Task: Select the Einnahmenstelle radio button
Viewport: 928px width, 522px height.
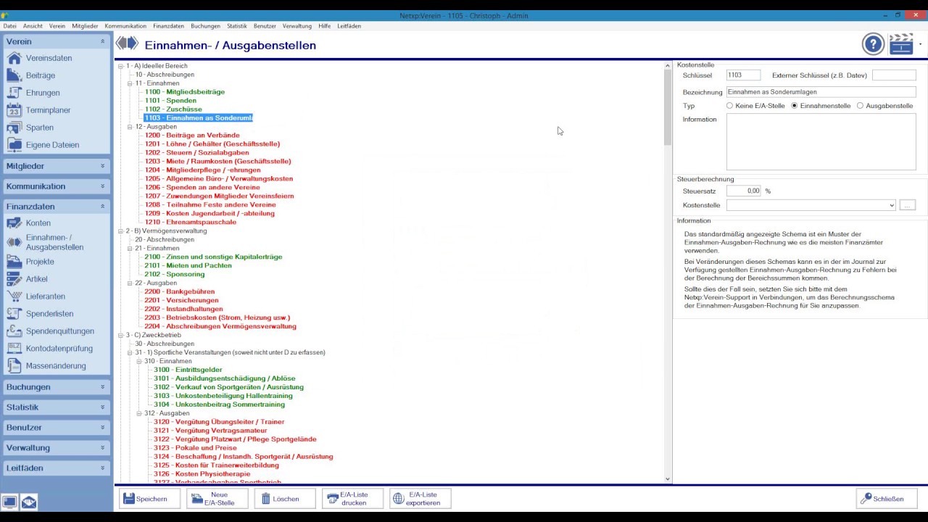Action: 795,106
